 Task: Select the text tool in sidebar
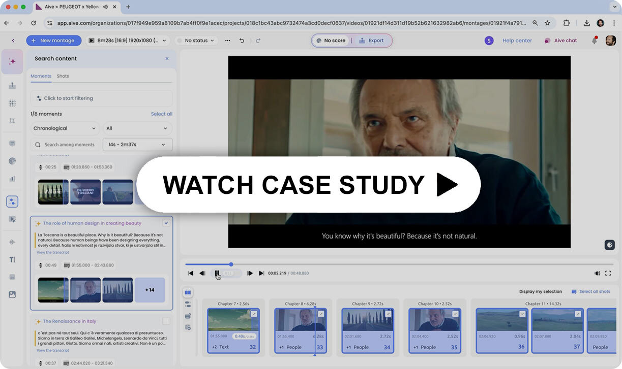12,259
